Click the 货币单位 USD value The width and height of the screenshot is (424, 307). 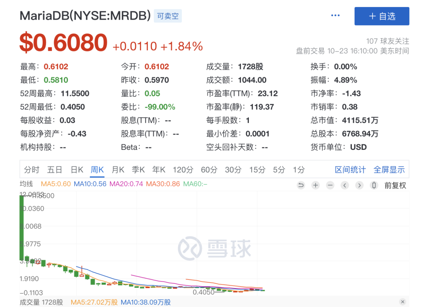(x=358, y=147)
